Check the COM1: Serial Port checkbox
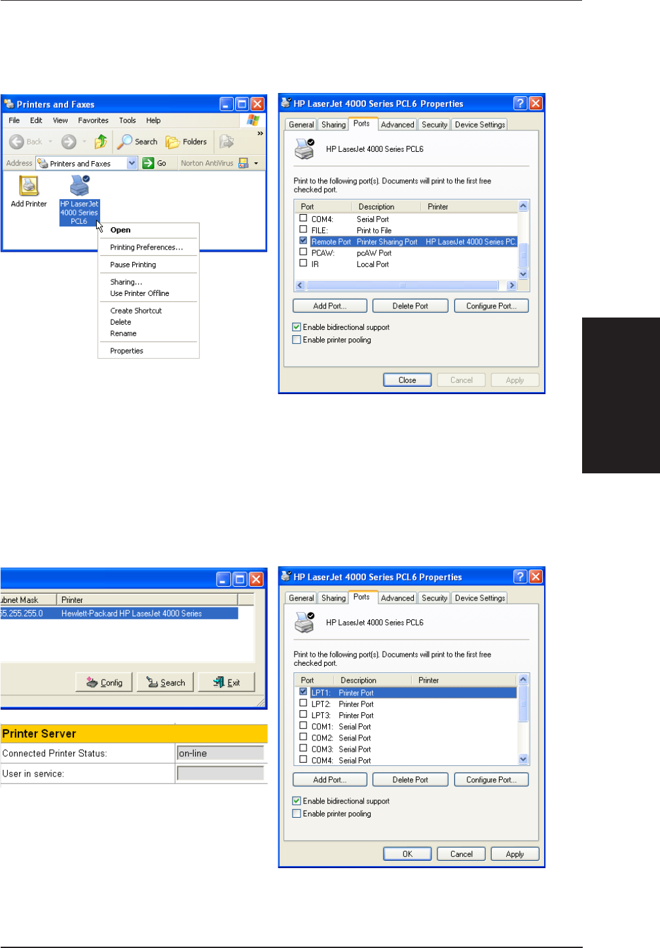This screenshot has height=948, width=660. (x=303, y=725)
